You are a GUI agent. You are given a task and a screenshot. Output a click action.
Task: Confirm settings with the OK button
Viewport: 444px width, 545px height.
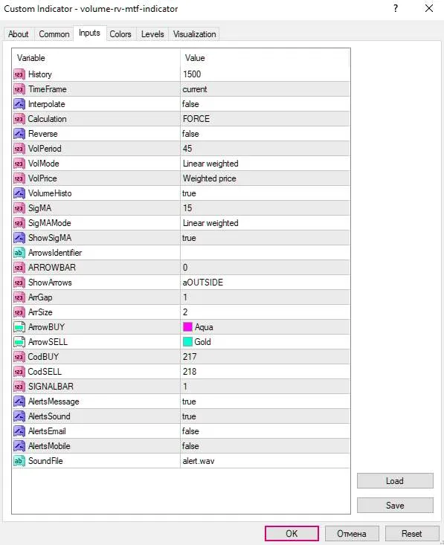coord(292,534)
